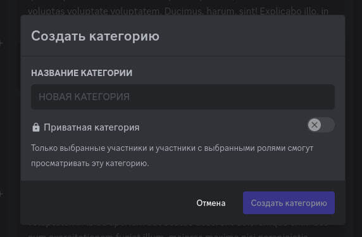Toggle the Приватная категория switch on
The height and width of the screenshot is (237, 362).
(321, 125)
